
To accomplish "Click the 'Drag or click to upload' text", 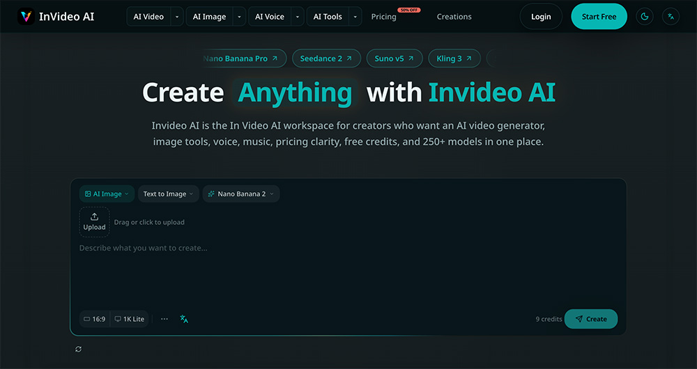I will pos(149,222).
